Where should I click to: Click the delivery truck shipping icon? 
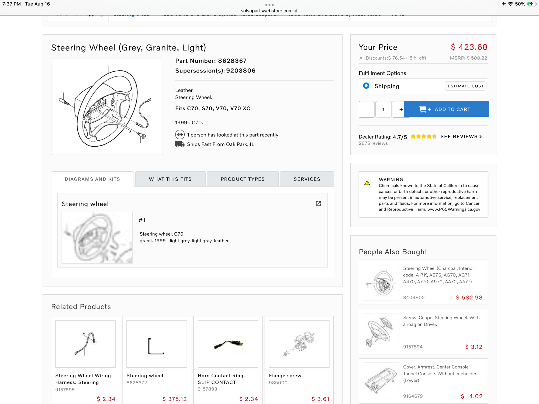tap(180, 144)
